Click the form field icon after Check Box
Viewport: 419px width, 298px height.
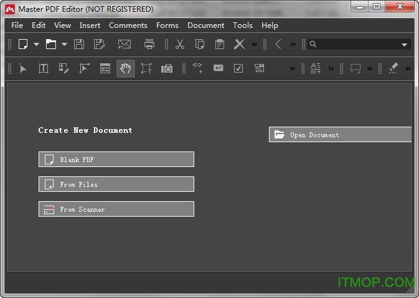[x=259, y=68]
